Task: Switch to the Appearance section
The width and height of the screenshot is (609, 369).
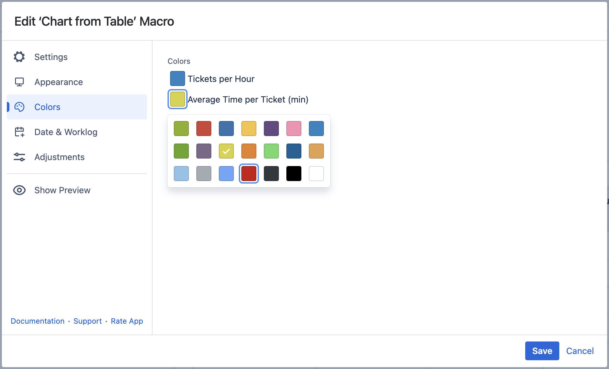Action: coord(58,82)
